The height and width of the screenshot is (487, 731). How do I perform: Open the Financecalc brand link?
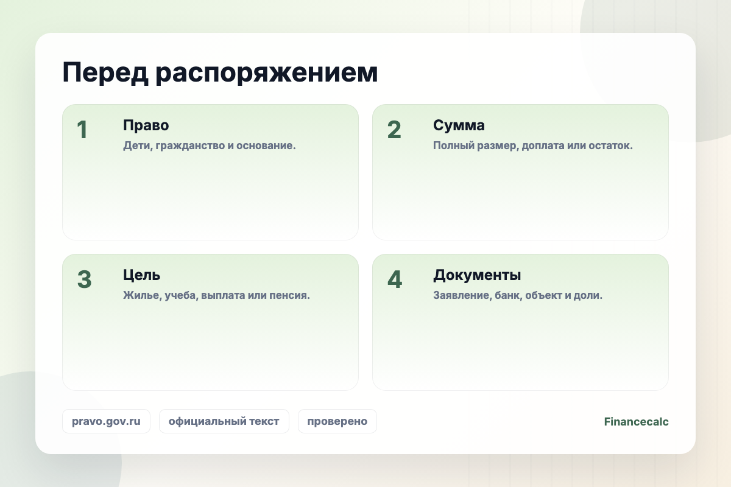tap(637, 421)
